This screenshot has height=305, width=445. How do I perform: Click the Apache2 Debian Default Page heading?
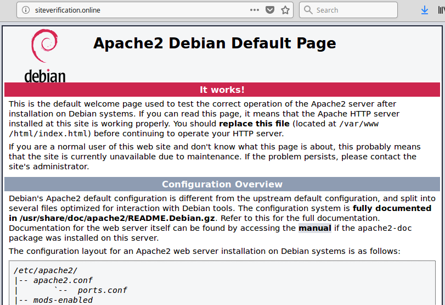[215, 43]
